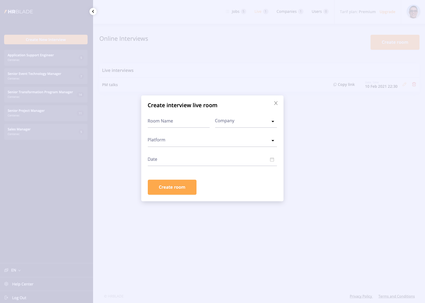Open the Users tab
The width and height of the screenshot is (425, 303).
[316, 11]
